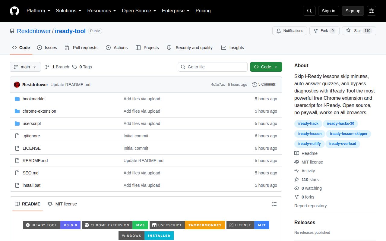
Task: Click the Sign in button
Action: tap(328, 11)
